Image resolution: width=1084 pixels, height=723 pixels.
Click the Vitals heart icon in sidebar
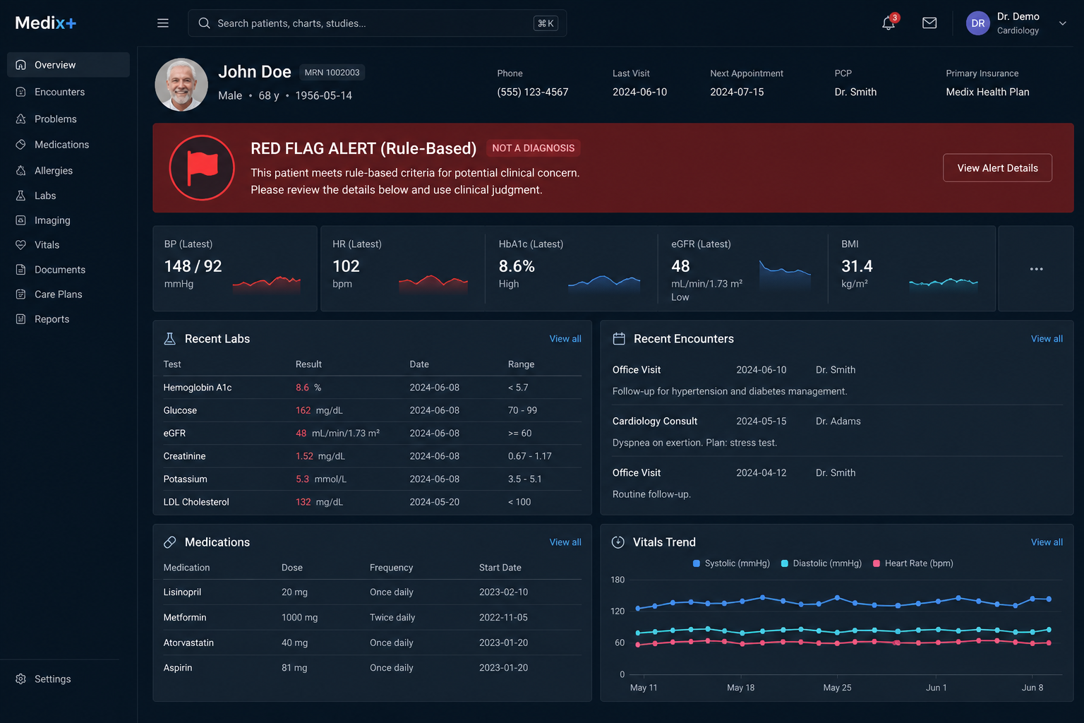pyautogui.click(x=20, y=245)
